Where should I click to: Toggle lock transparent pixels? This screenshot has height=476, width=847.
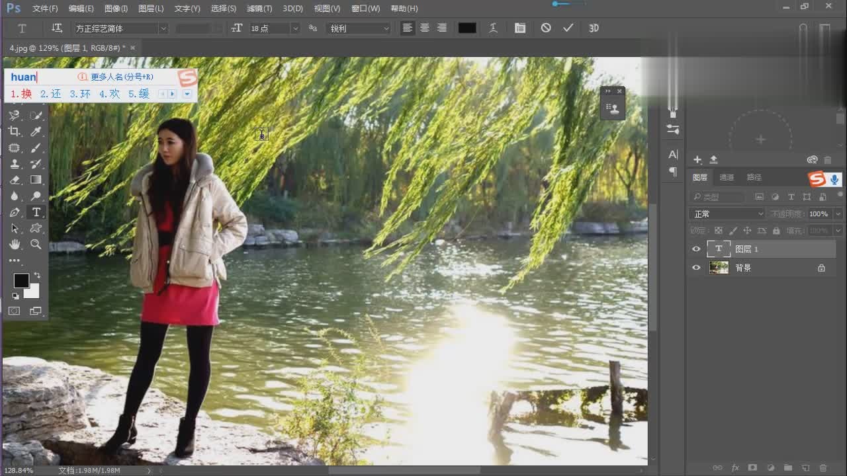point(719,231)
